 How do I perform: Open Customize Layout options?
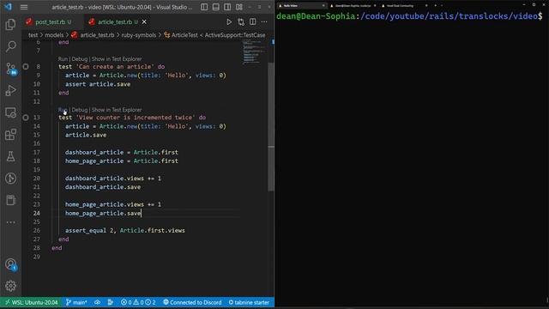tap(239, 7)
